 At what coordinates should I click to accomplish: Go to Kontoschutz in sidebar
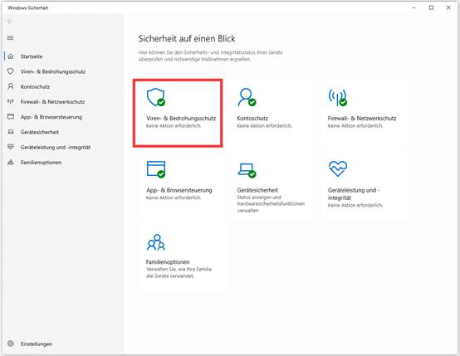point(35,87)
